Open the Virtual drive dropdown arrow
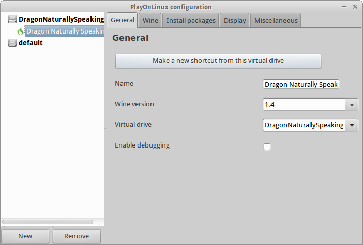The width and height of the screenshot is (363, 245). pyautogui.click(x=352, y=125)
